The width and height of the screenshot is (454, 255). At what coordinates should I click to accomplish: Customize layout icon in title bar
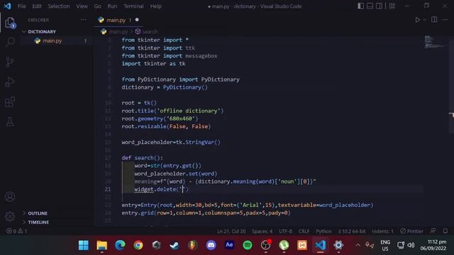coord(392,6)
